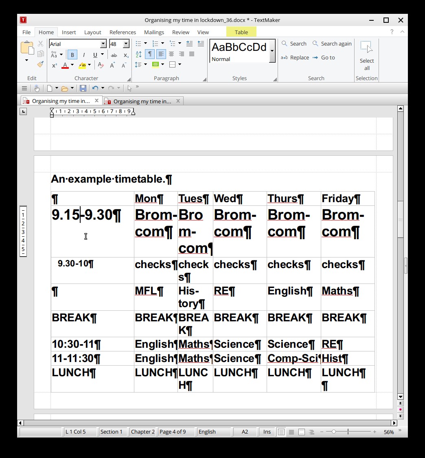425x458 pixels.
Task: Toggle formatting marks (pilcrow) display
Action: [150, 54]
